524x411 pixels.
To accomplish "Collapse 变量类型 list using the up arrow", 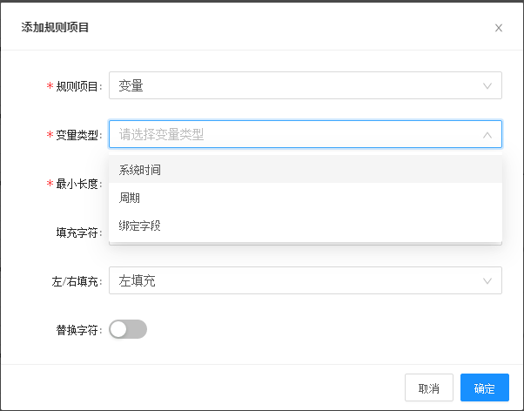I will click(x=487, y=135).
